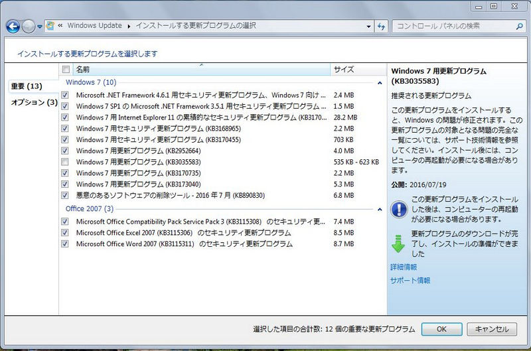Open the 詳細情報 link
The image size is (531, 351).
[x=404, y=267]
